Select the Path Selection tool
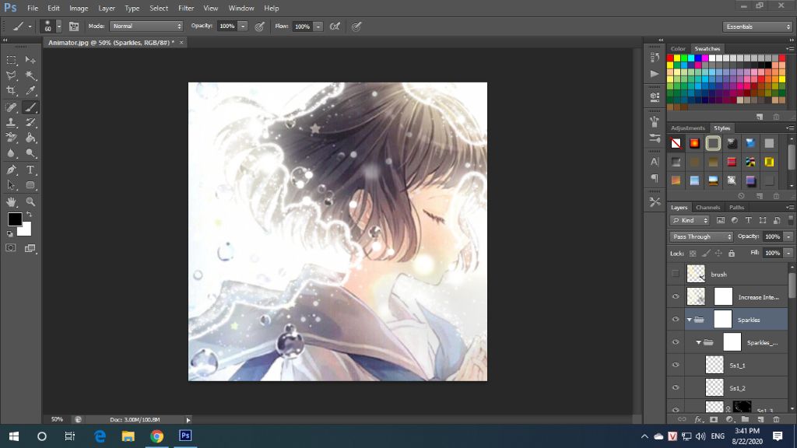This screenshot has height=448, width=797. [11, 185]
